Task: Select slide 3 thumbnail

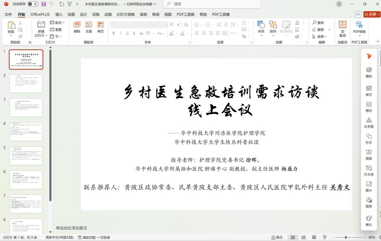Action: [x=26, y=107]
